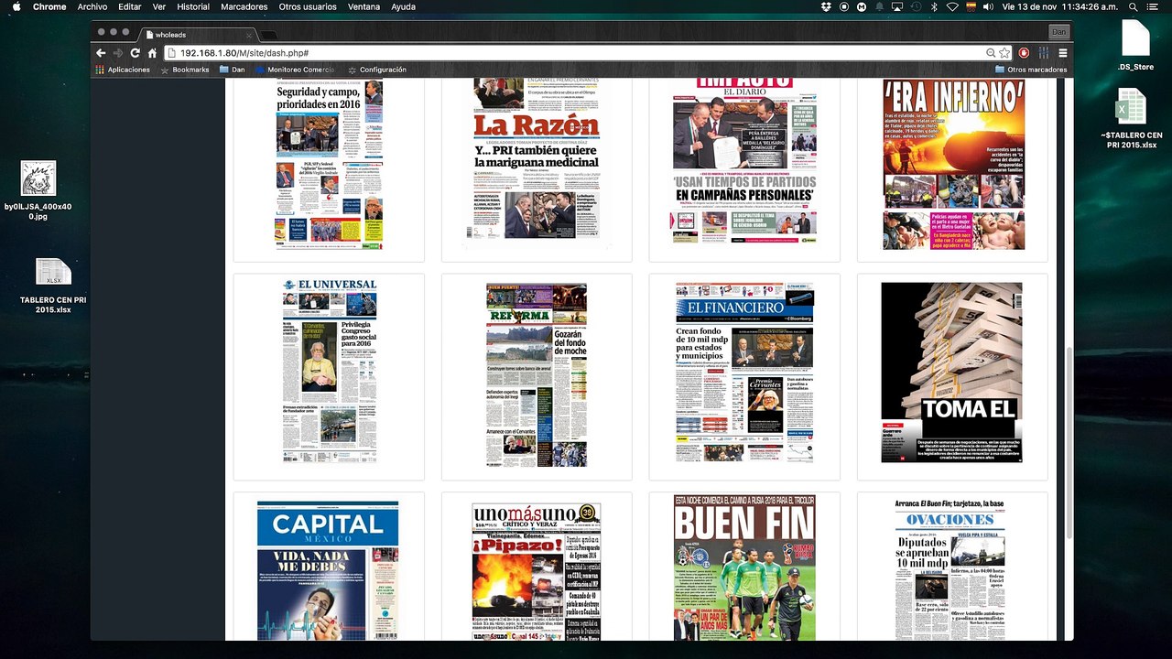Expand the Otros marcadores folder
This screenshot has height=659, width=1172.
(x=1030, y=70)
